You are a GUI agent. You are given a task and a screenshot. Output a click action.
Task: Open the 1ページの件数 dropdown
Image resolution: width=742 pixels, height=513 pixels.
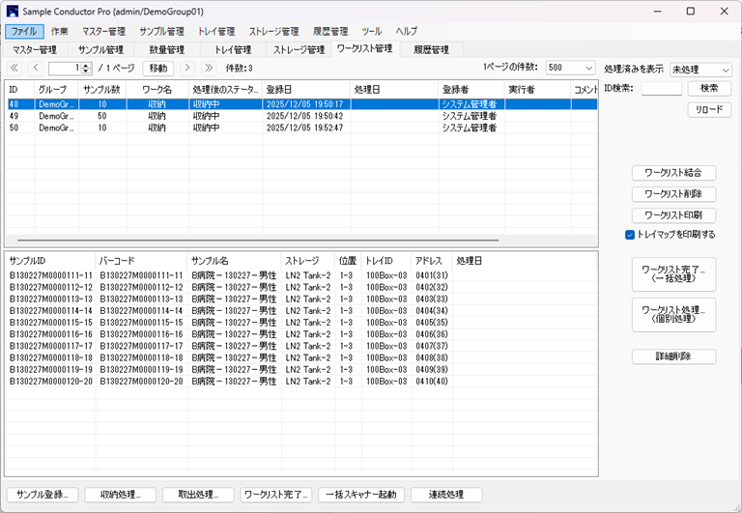pos(570,69)
